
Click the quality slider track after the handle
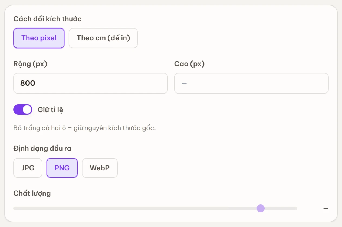(281, 208)
